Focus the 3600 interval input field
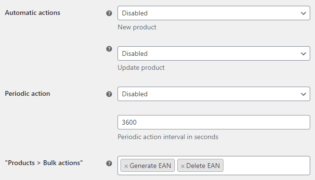 click(214, 122)
